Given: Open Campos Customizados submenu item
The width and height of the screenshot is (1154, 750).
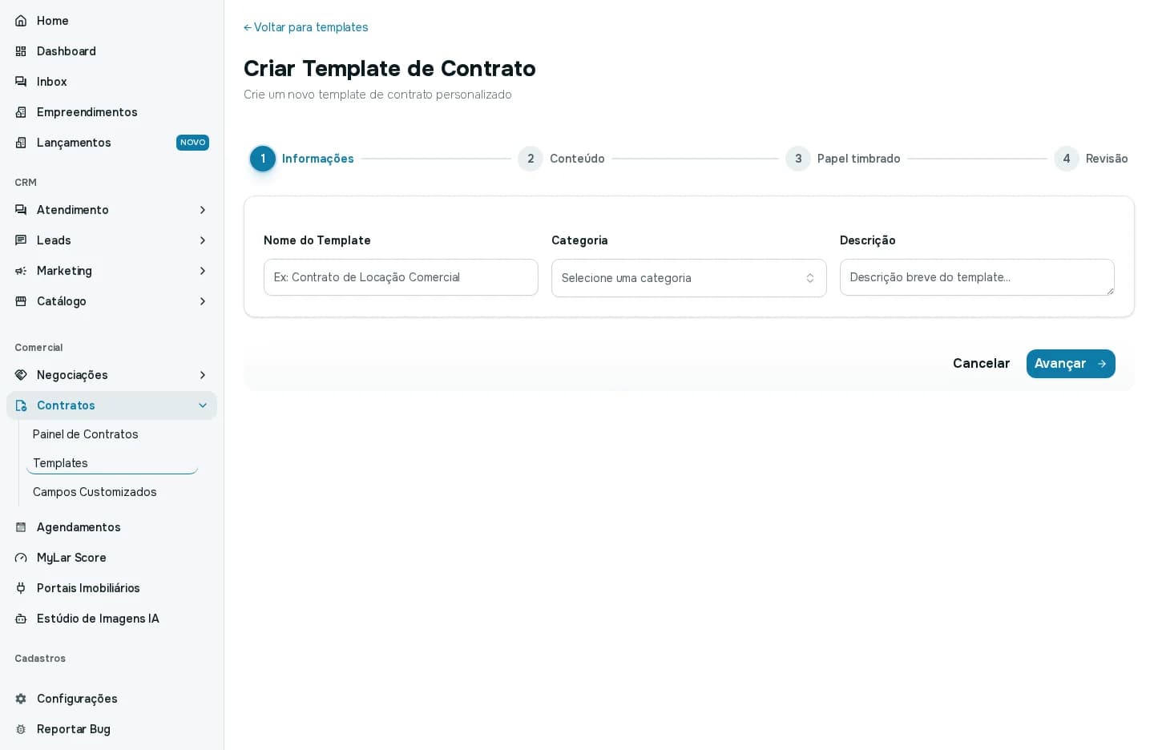Looking at the screenshot, I should (x=111, y=492).
